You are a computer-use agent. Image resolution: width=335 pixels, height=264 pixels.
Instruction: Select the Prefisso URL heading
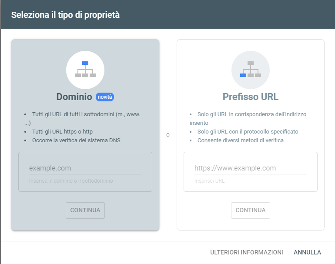(250, 97)
